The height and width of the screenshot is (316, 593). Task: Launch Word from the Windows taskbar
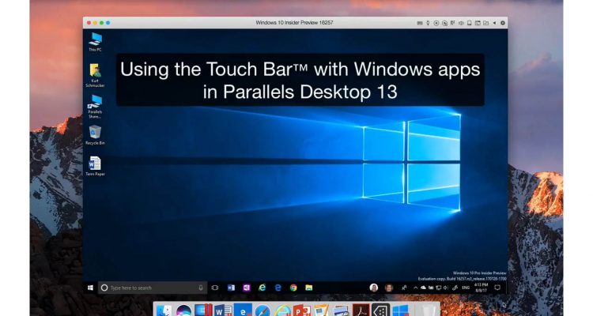pos(231,288)
